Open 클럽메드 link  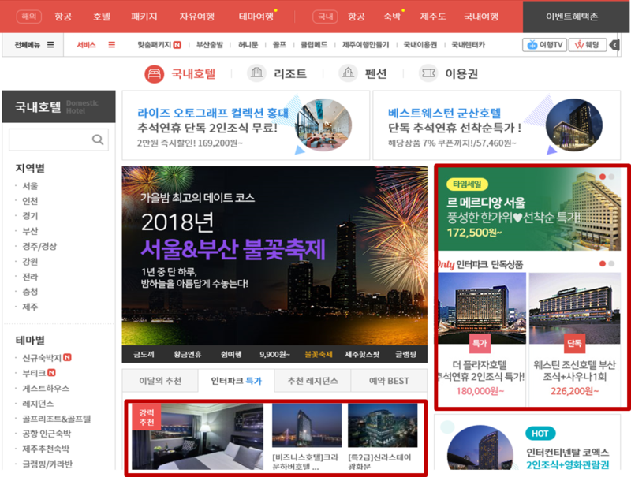coord(314,45)
